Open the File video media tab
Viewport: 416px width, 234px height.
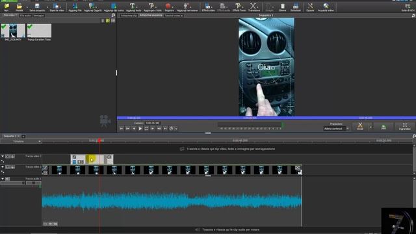(x=9, y=16)
